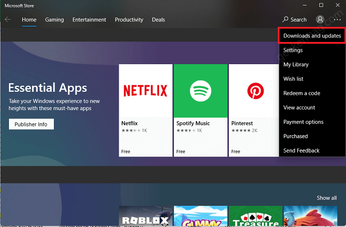Close the Microsoft Store window
The height and width of the screenshot is (227, 346).
pos(338,5)
